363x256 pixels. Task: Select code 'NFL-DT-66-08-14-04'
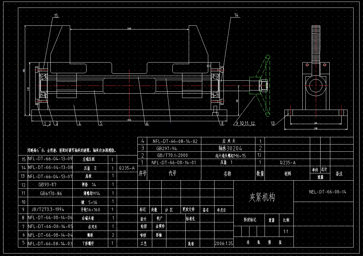pos(50,235)
